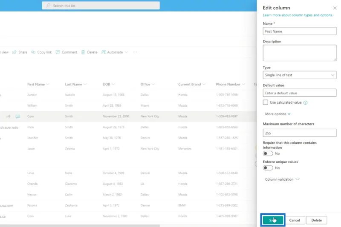Click the cell 'November 2, 1983'

(115, 216)
